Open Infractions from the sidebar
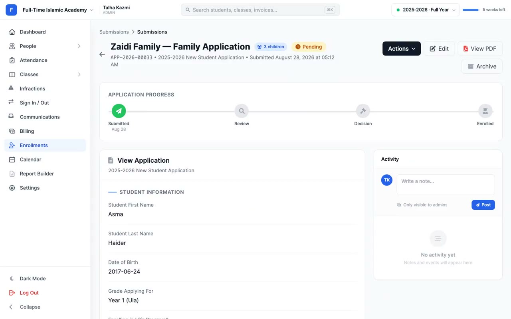This screenshot has height=319, width=511. coord(45,89)
